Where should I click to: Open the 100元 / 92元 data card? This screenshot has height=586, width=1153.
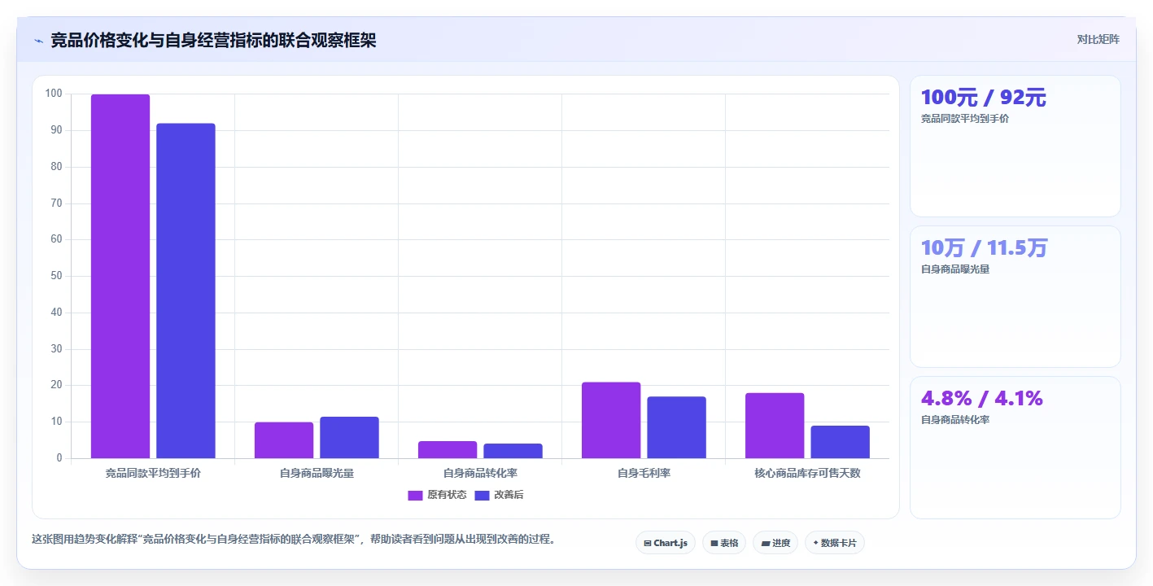point(1015,146)
